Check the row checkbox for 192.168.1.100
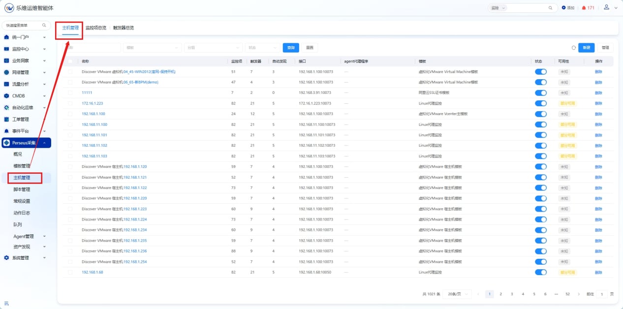The image size is (623, 309). pos(70,114)
